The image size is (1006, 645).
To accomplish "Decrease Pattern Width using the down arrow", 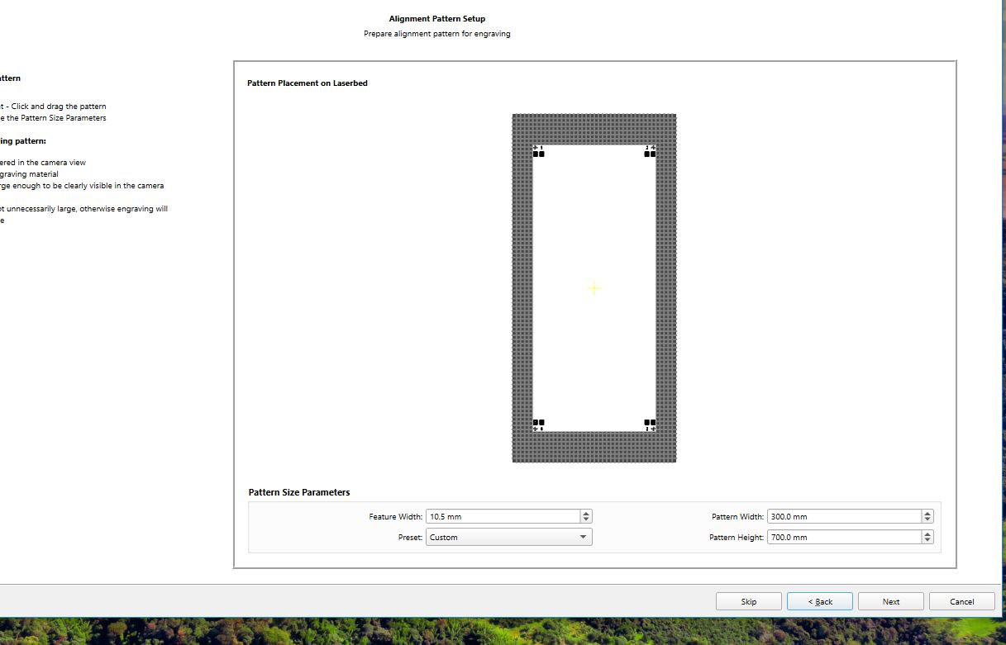I will (x=927, y=519).
